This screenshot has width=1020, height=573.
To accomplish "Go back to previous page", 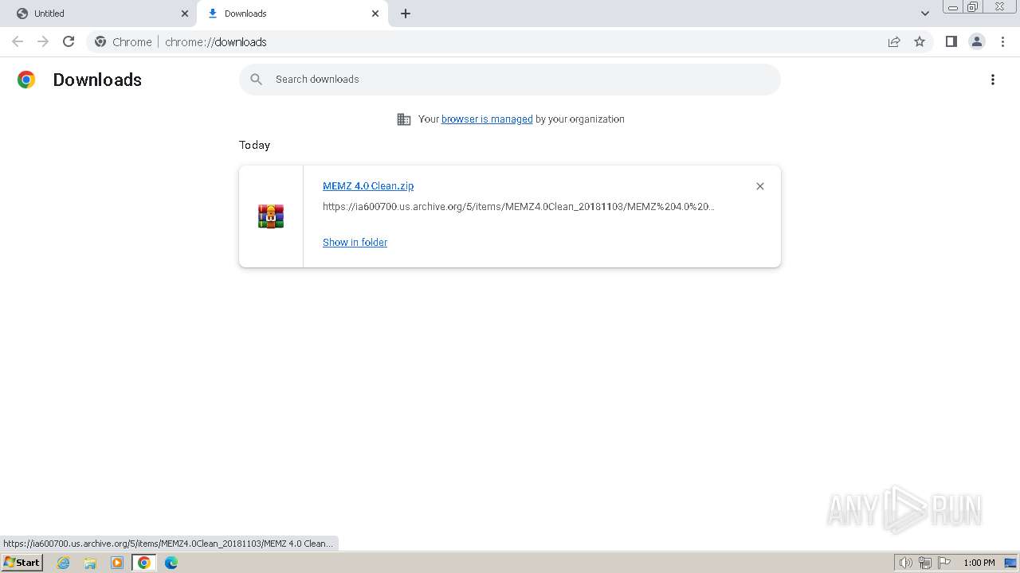I will click(18, 41).
